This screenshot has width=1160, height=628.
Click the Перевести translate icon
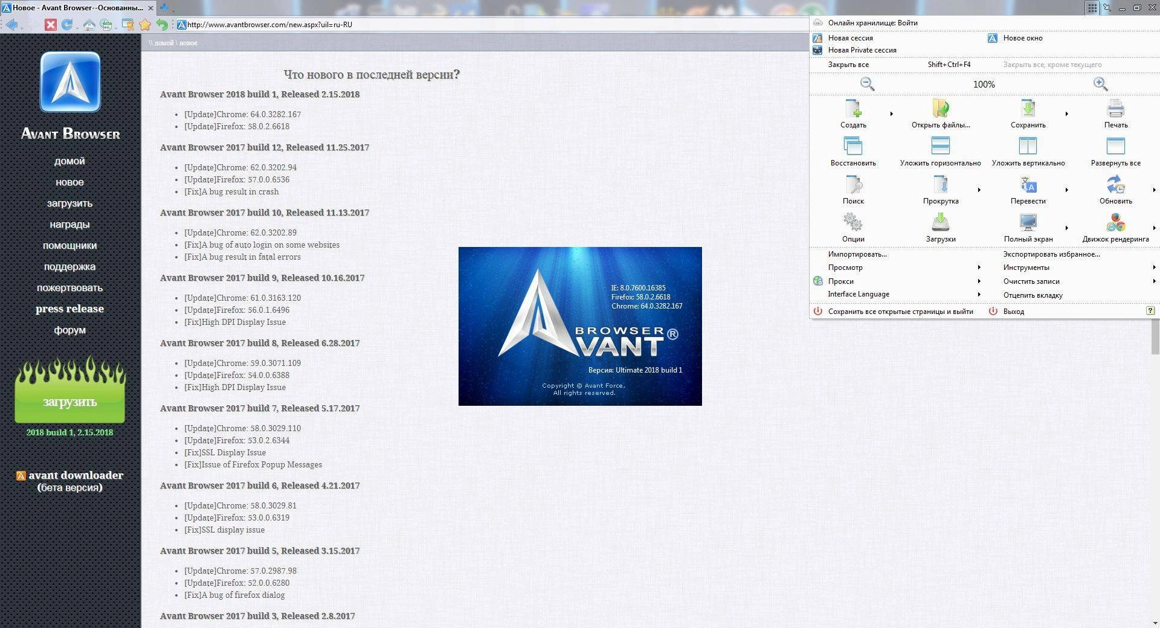tap(1028, 184)
